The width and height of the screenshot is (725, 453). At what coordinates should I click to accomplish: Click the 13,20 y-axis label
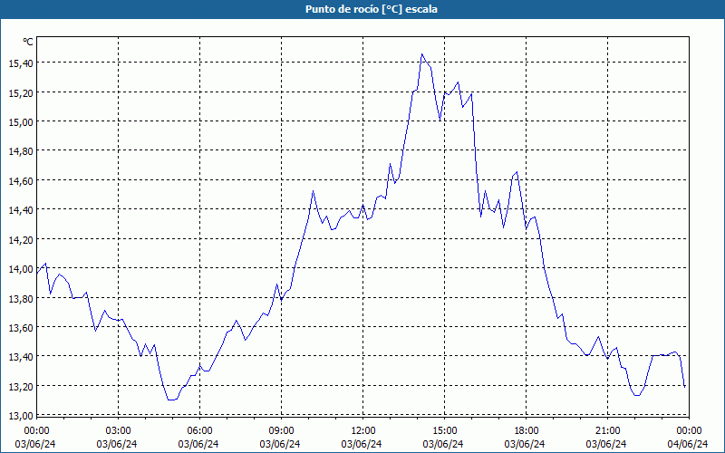point(21,387)
